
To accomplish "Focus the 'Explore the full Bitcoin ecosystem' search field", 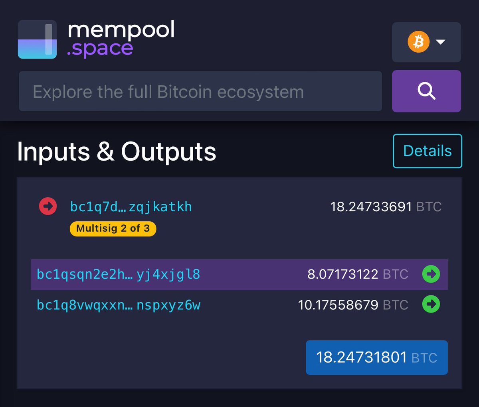I will click(x=200, y=92).
